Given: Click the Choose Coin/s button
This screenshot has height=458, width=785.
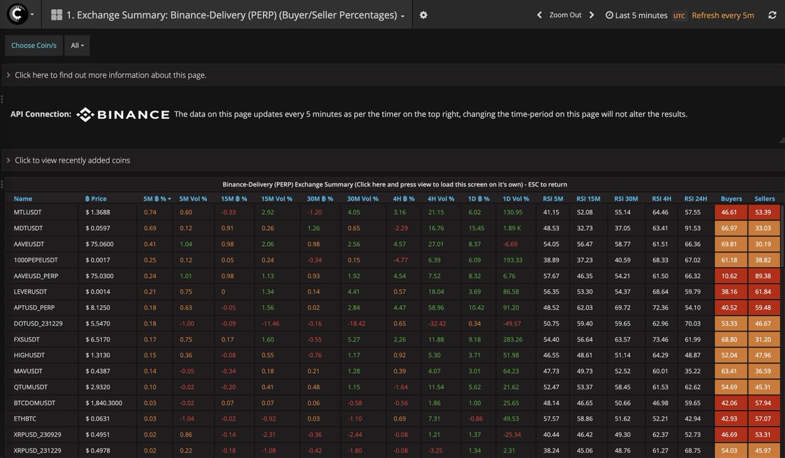Looking at the screenshot, I should [33, 45].
